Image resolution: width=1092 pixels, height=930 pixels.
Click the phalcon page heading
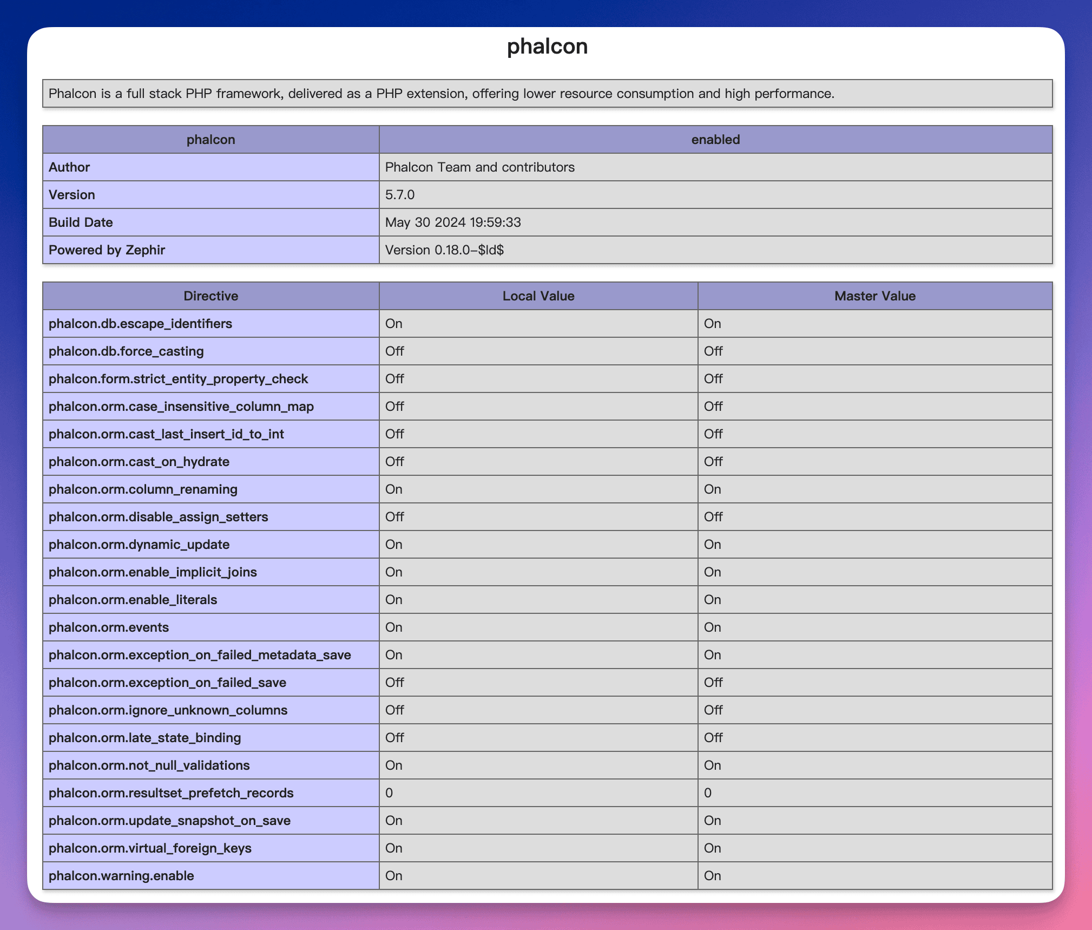pyautogui.click(x=547, y=47)
